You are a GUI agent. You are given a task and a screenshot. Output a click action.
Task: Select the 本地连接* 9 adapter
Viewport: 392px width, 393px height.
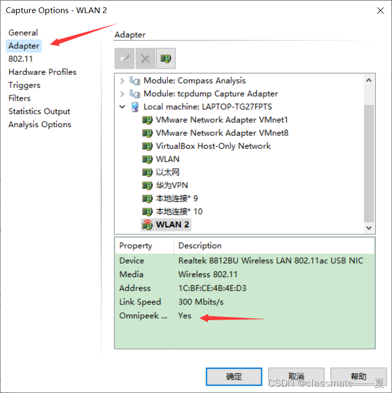pos(177,199)
